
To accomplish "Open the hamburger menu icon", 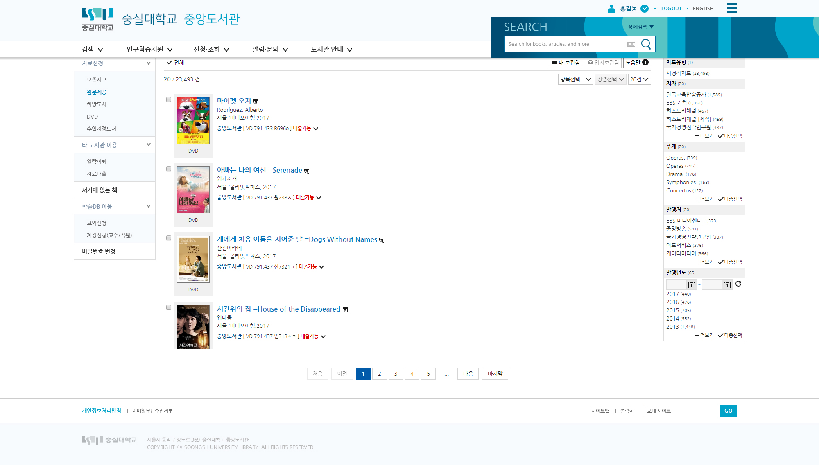I will [x=732, y=8].
